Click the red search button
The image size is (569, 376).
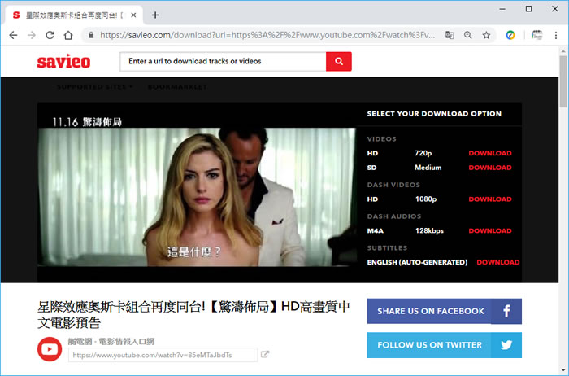339,61
